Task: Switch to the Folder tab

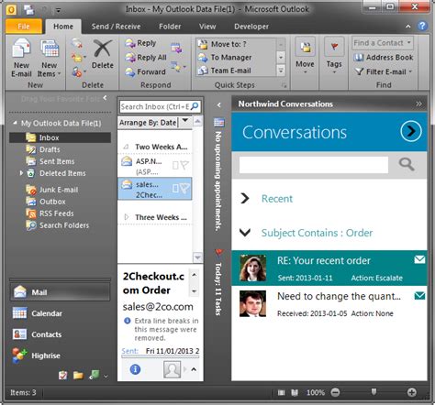Action: coord(170,27)
